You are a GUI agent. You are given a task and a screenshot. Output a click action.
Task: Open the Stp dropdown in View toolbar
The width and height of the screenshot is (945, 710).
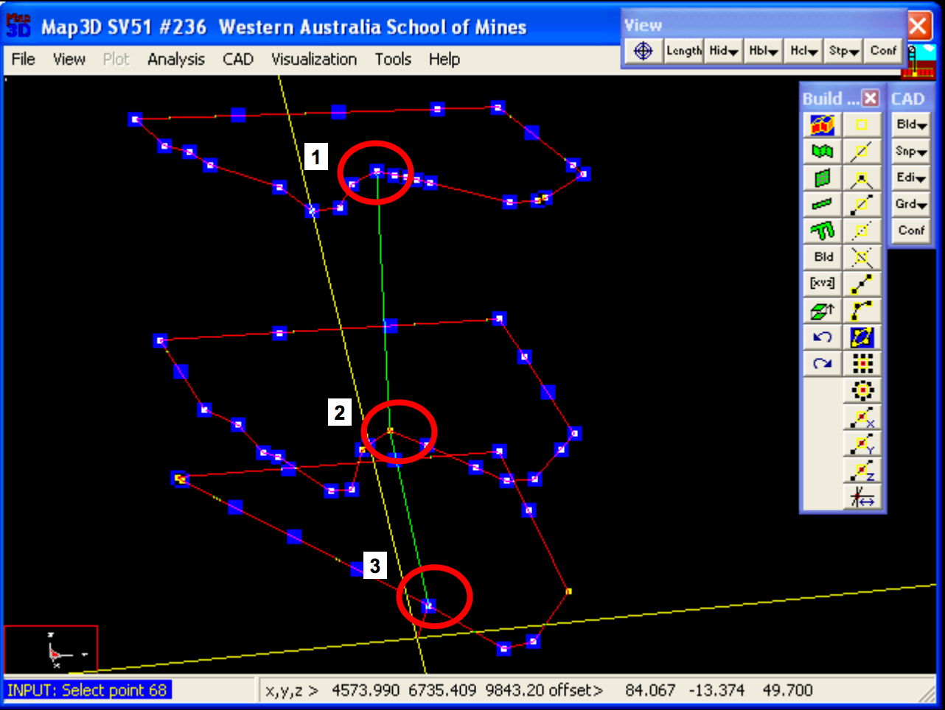click(x=843, y=51)
